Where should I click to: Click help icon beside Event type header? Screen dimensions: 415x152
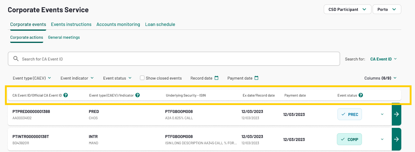coord(137,95)
